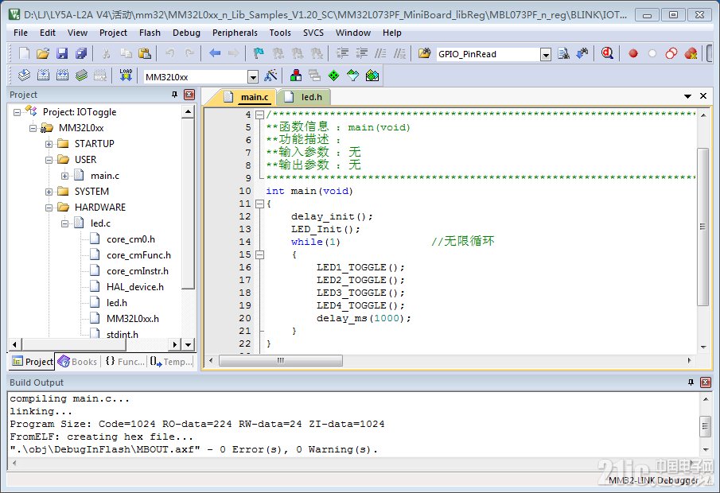This screenshot has height=493, width=720.
Task: Indent selected lines icon
Action: [x=342, y=54]
